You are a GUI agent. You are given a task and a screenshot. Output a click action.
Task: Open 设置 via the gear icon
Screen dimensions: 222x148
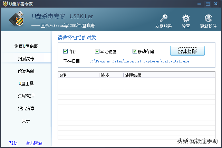coord(186,18)
